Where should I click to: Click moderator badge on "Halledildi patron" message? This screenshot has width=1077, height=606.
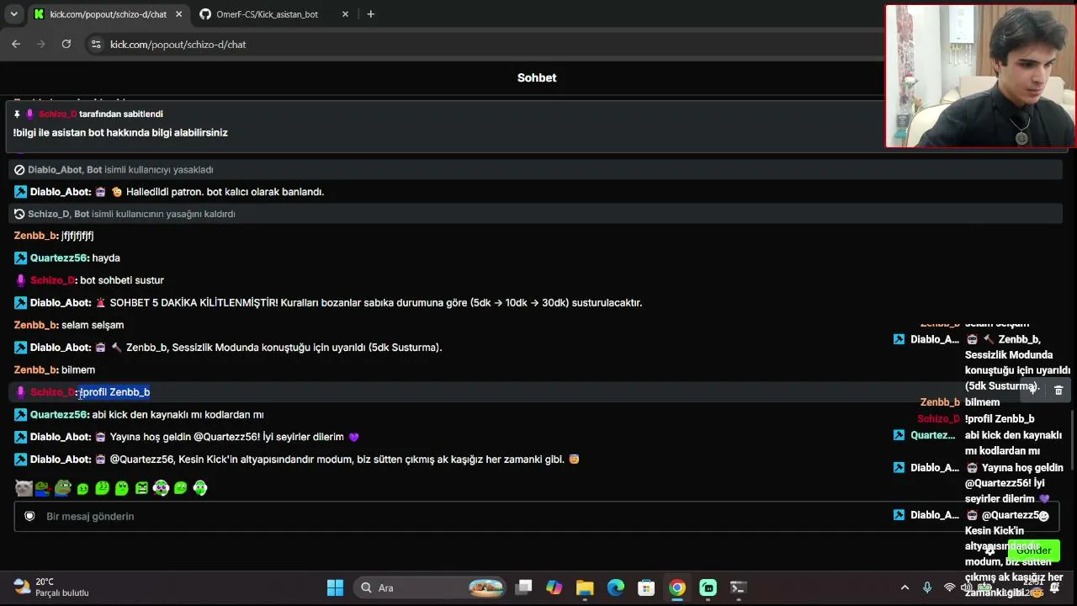pyautogui.click(x=20, y=192)
